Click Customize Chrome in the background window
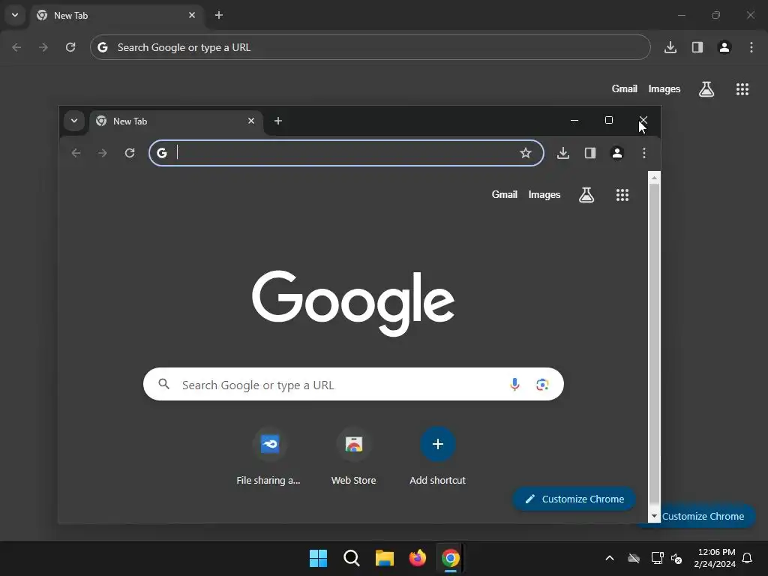 707,516
